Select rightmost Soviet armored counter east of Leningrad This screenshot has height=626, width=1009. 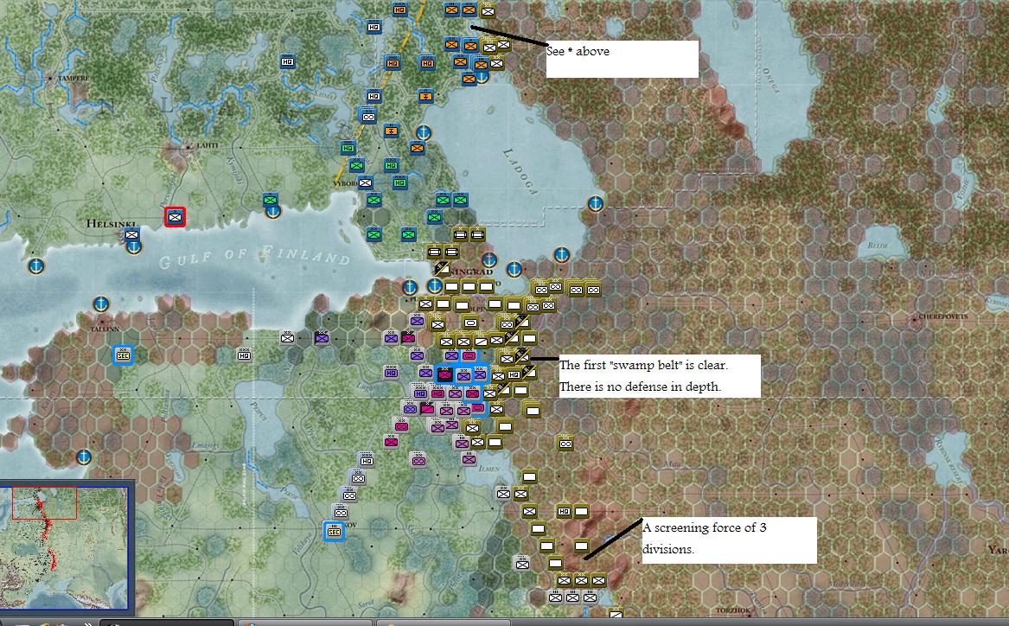point(592,291)
